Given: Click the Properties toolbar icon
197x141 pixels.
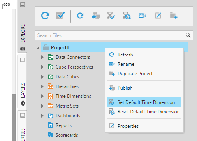Looking at the screenshot, I should pyautogui.click(x=158, y=16).
